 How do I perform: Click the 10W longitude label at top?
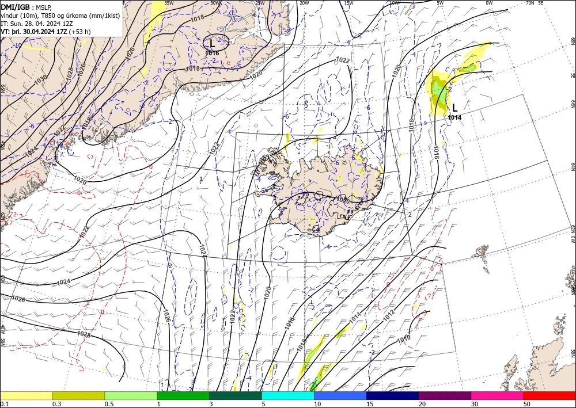point(395,3)
